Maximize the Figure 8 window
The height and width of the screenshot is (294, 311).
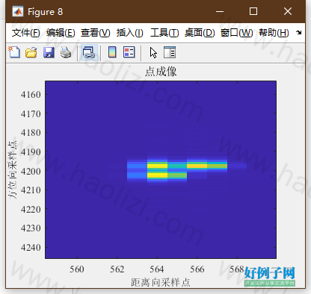point(253,11)
